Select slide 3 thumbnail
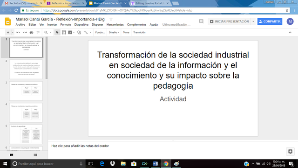Viewport: 298px width, 168px height. [x=26, y=91]
